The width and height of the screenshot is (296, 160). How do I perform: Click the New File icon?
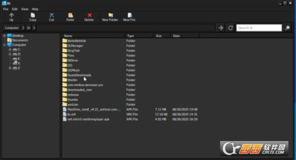click(129, 15)
